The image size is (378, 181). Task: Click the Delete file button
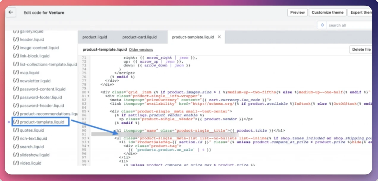(x=361, y=50)
